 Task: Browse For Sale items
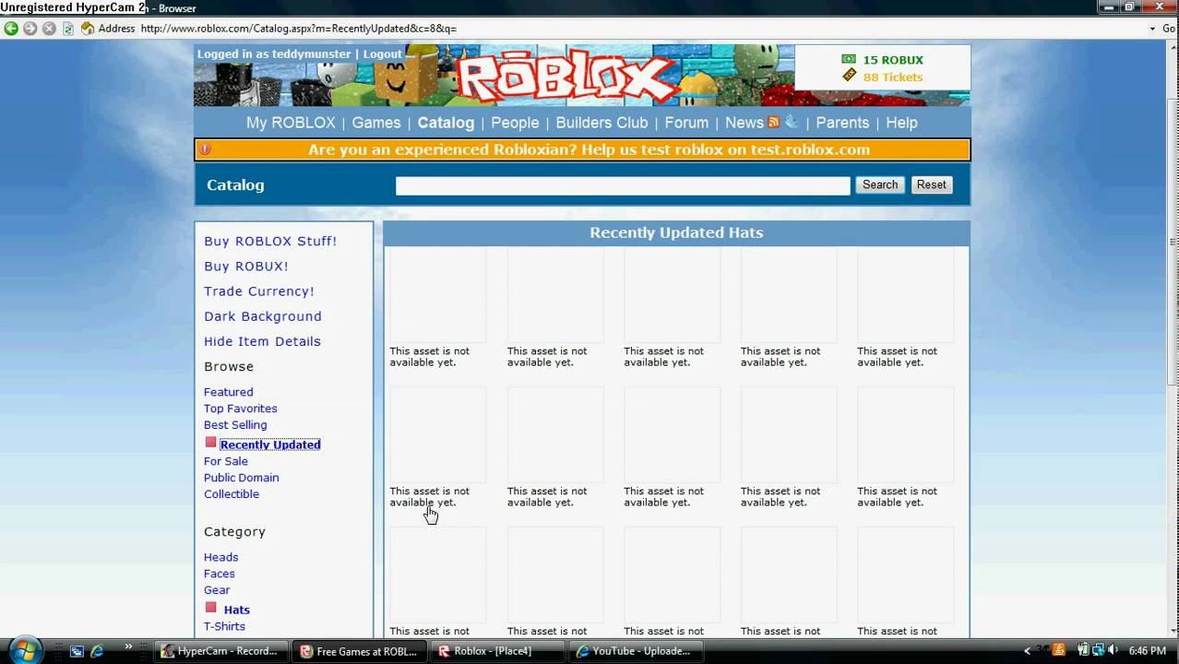[226, 461]
